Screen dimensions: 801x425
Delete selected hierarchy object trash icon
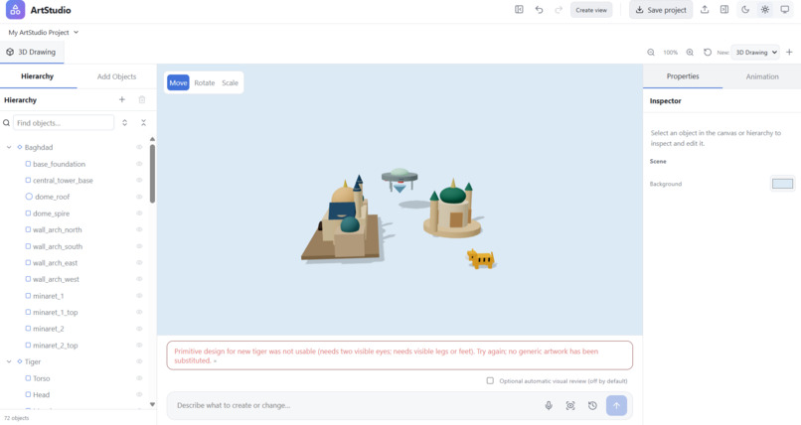(142, 100)
